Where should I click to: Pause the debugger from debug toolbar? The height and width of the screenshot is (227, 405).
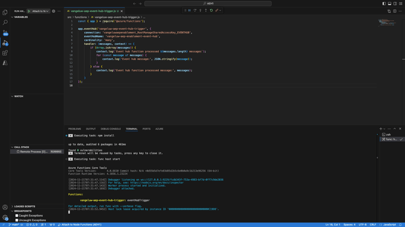pyautogui.click(x=190, y=10)
